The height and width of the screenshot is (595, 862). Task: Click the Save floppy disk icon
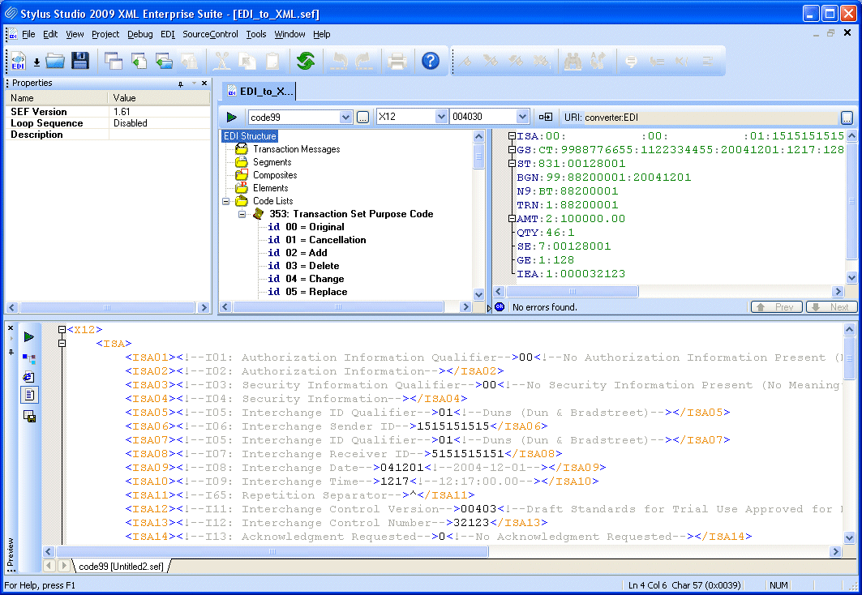tap(80, 61)
